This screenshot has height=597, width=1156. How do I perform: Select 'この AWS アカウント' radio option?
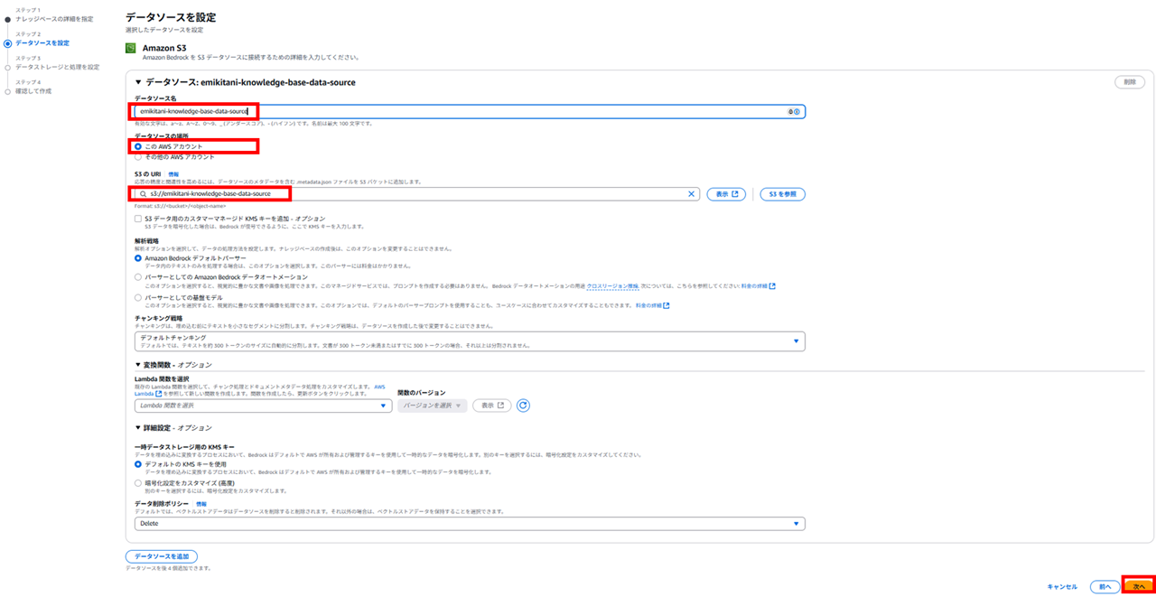(138, 146)
